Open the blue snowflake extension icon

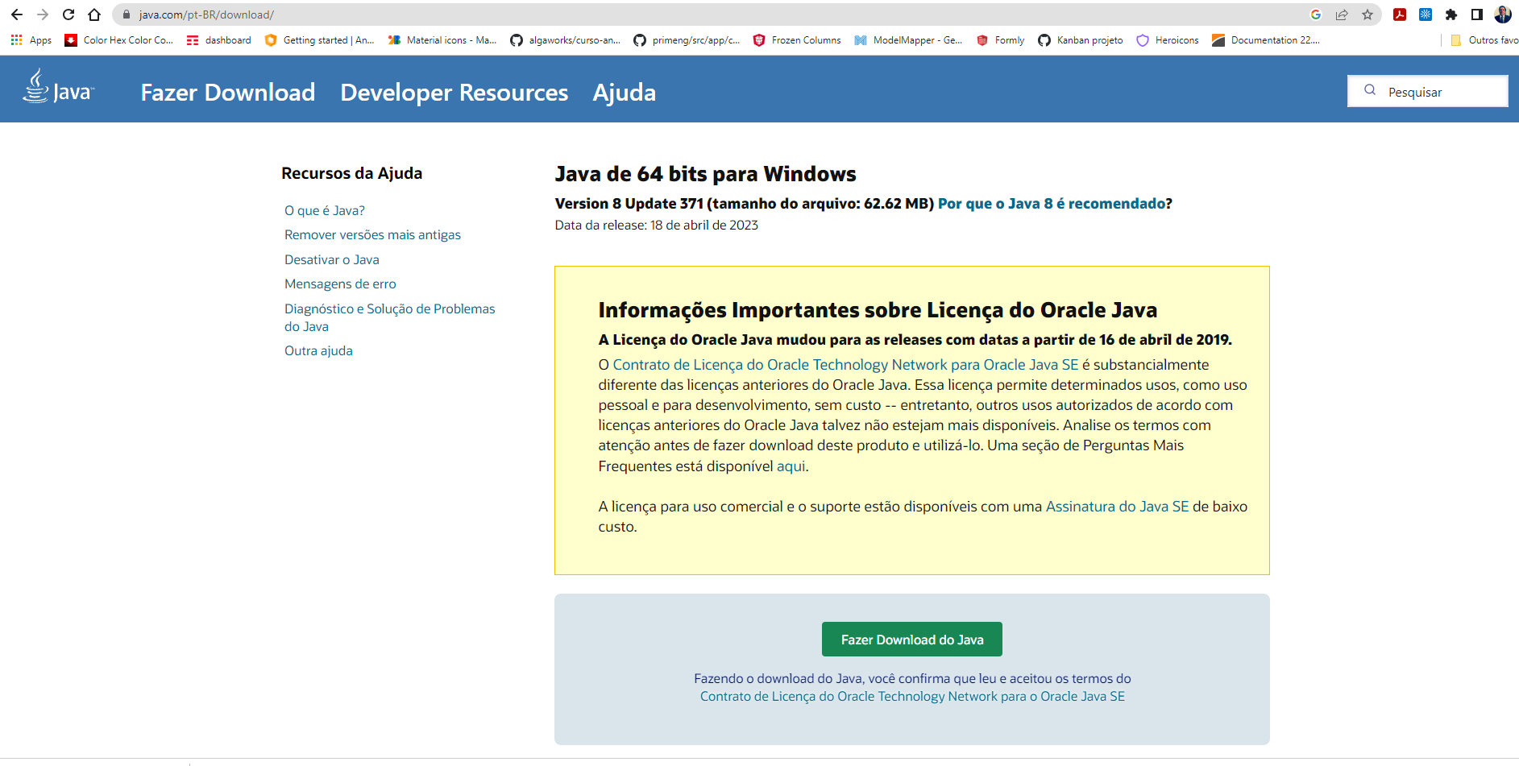point(1426,14)
